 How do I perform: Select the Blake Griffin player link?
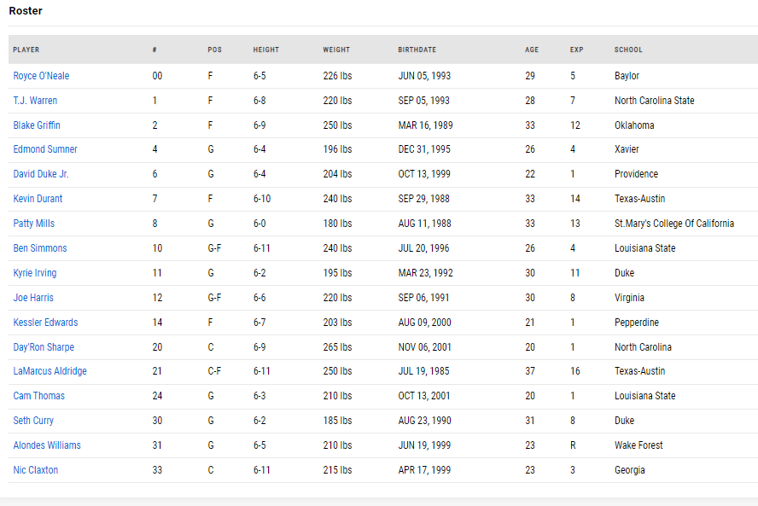click(x=37, y=125)
